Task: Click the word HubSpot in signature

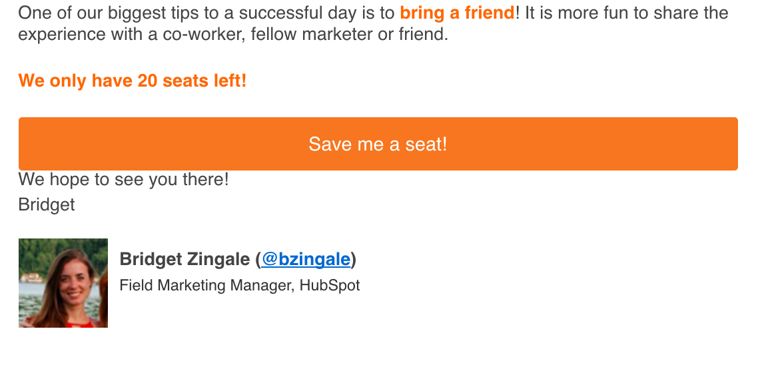Action: 330,286
